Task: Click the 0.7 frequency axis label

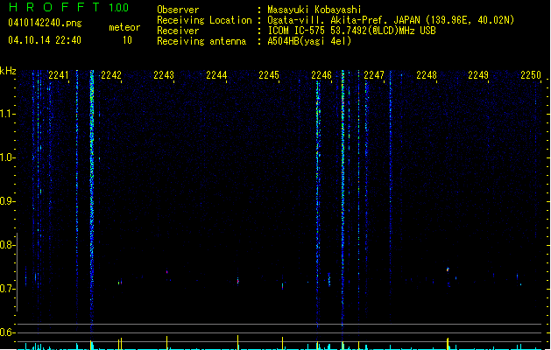Action: click(7, 289)
